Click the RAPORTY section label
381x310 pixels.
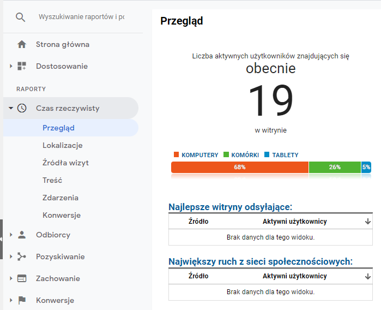click(31, 89)
